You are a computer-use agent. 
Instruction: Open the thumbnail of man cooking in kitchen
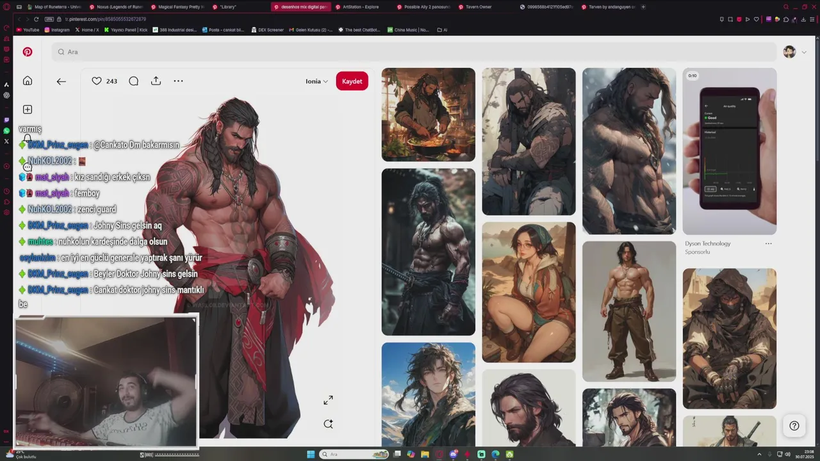tap(429, 115)
